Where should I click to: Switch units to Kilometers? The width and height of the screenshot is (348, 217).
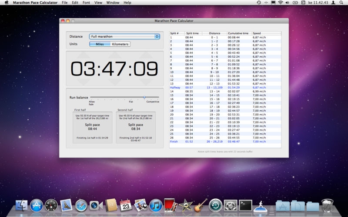(x=120, y=44)
